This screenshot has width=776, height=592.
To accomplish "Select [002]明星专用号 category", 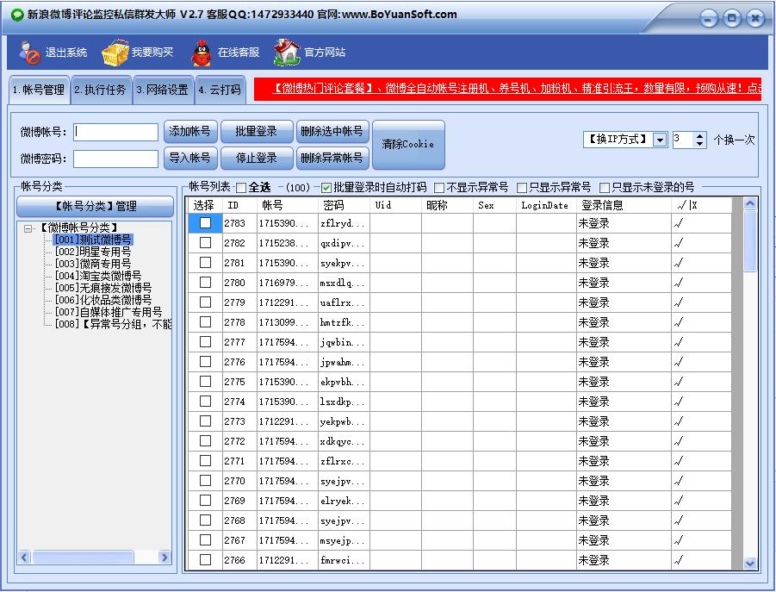I will [93, 252].
